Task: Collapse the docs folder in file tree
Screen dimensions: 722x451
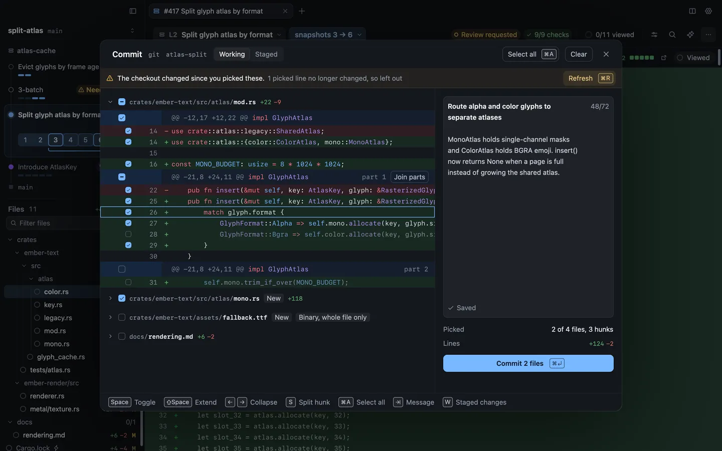Action: tap(10, 422)
